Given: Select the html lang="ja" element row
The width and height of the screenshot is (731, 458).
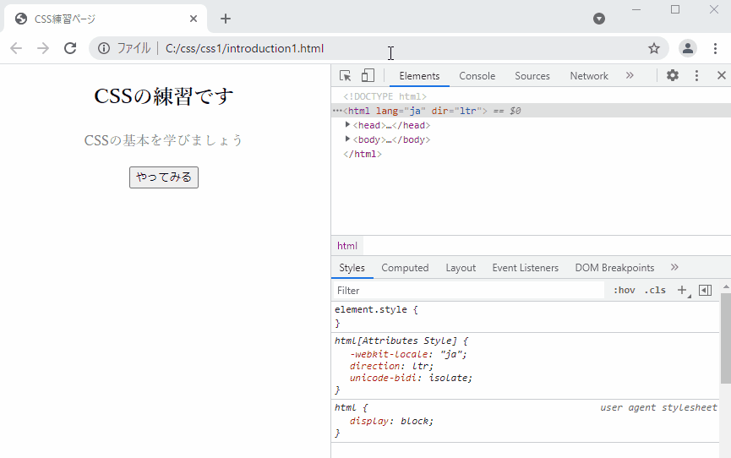Looking at the screenshot, I should pyautogui.click(x=531, y=111).
